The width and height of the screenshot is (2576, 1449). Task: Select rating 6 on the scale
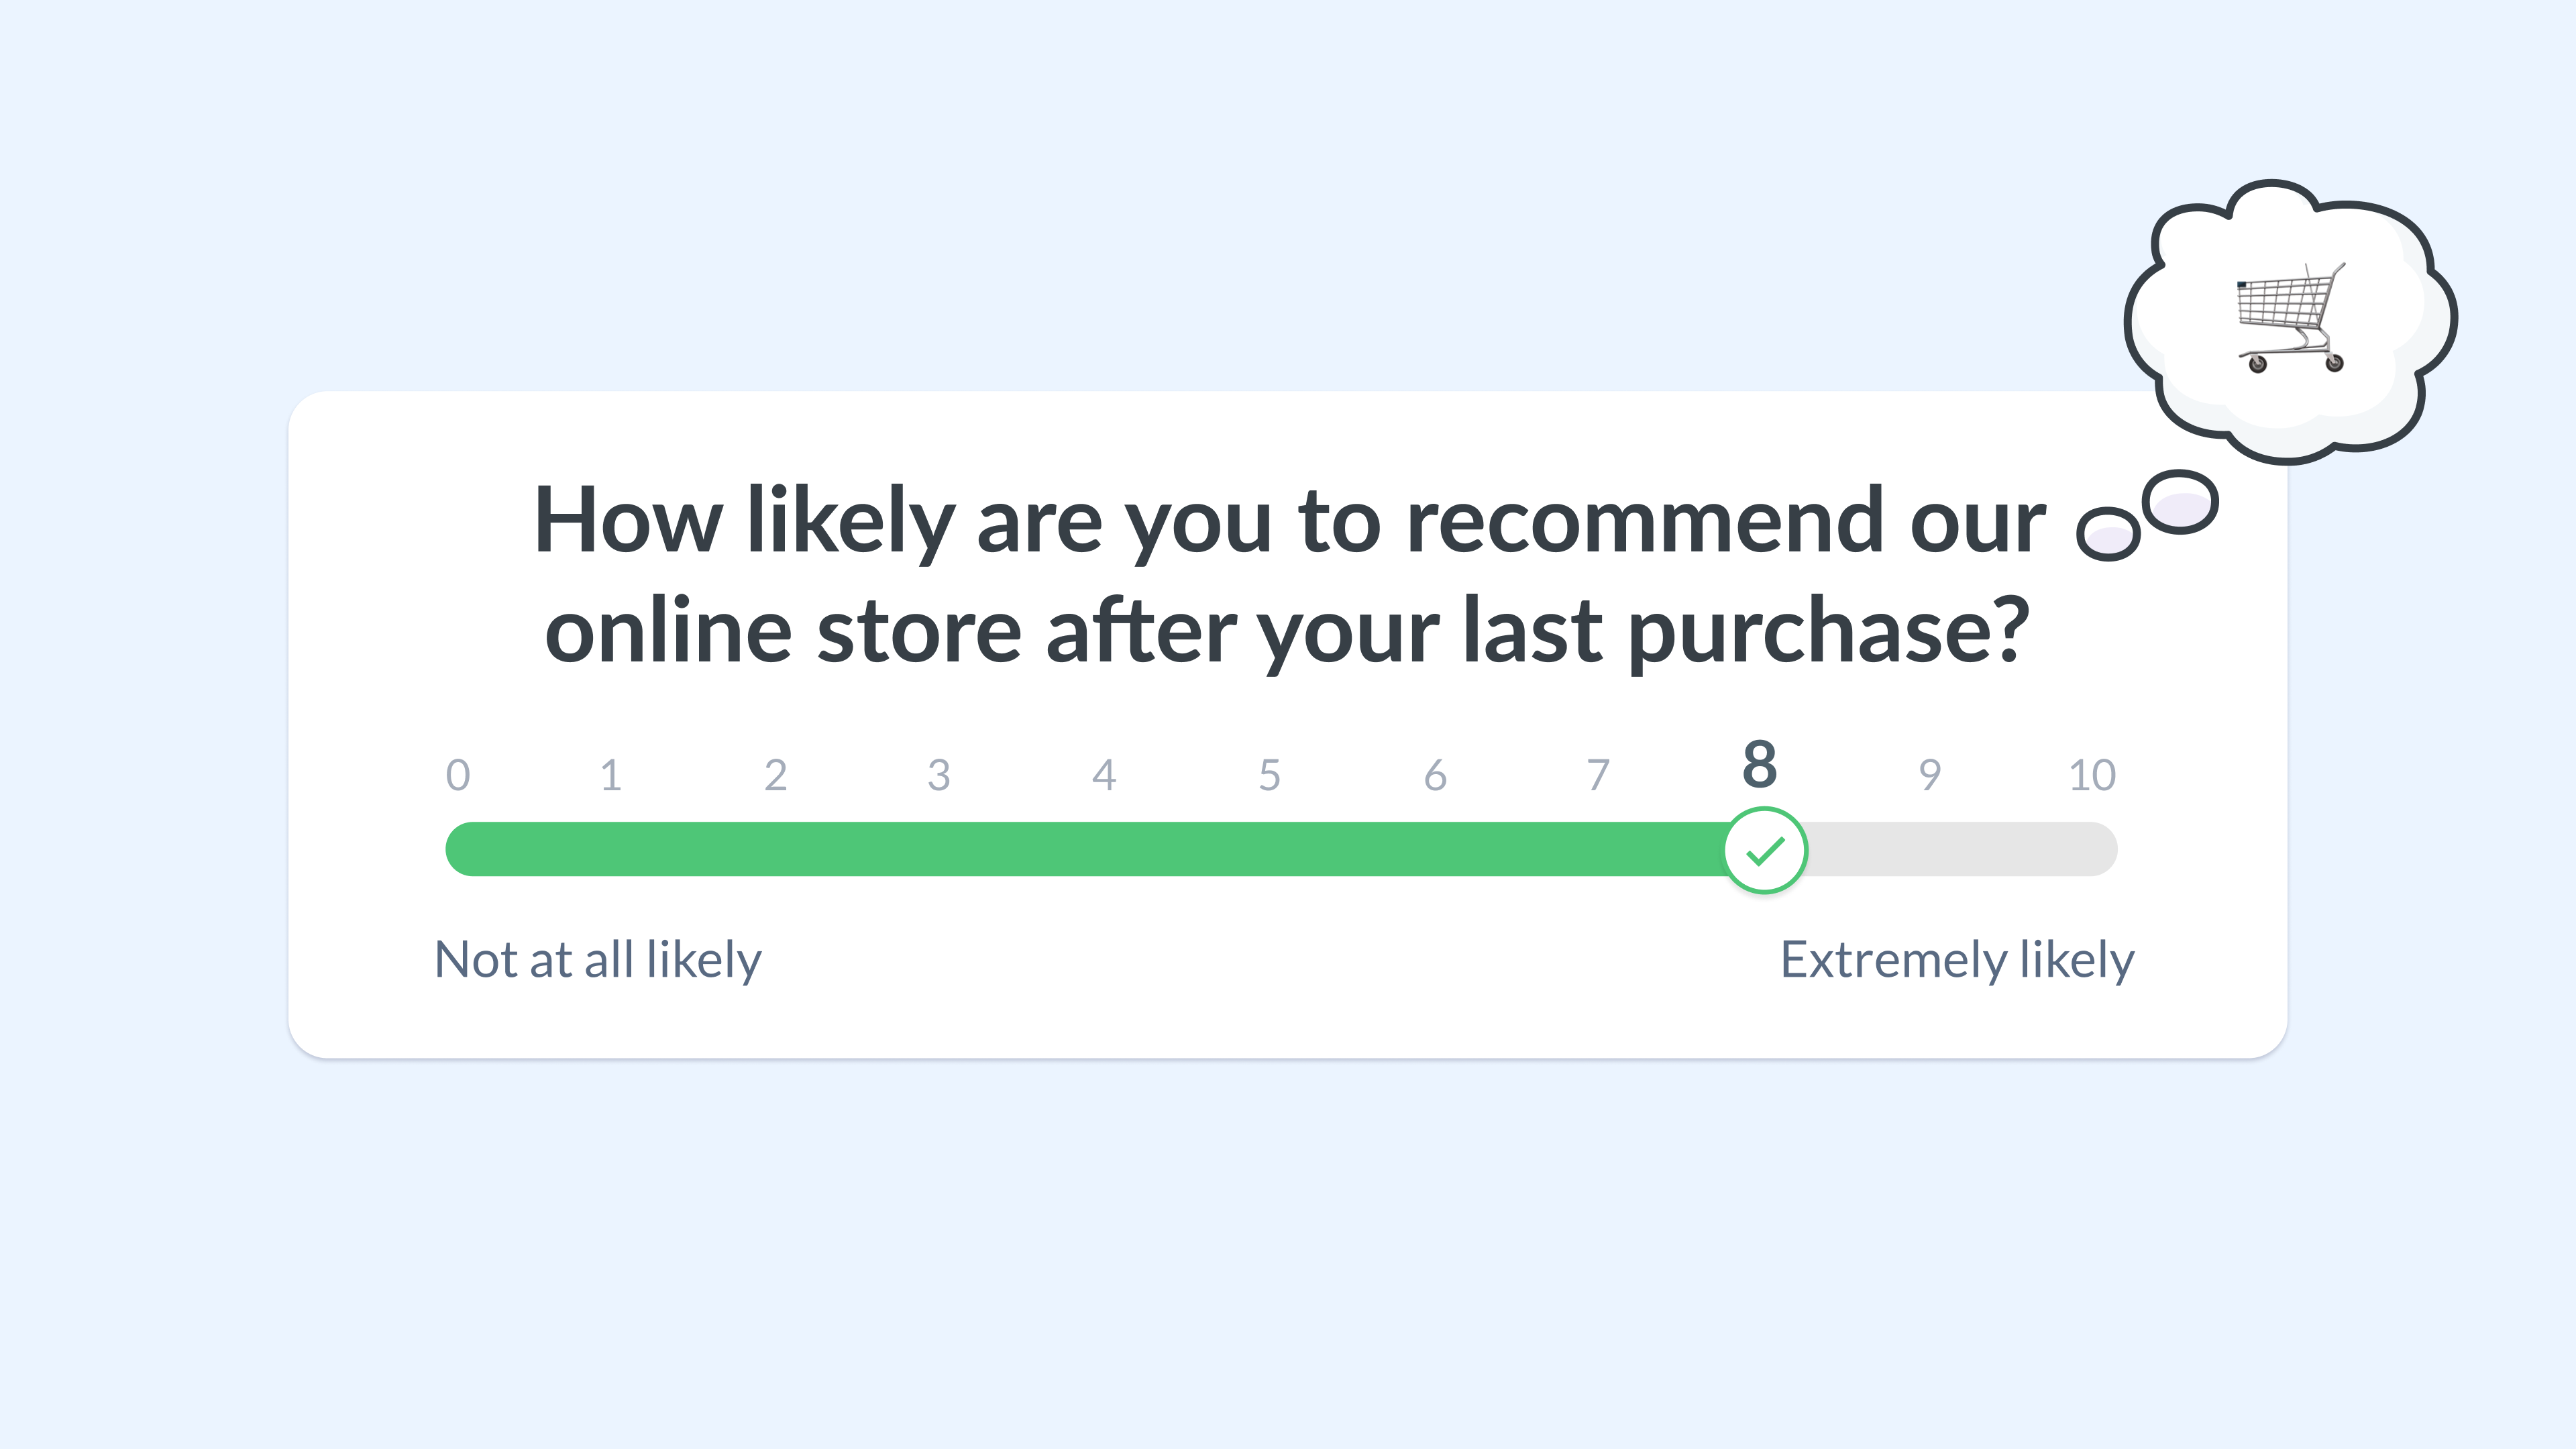coord(1435,775)
